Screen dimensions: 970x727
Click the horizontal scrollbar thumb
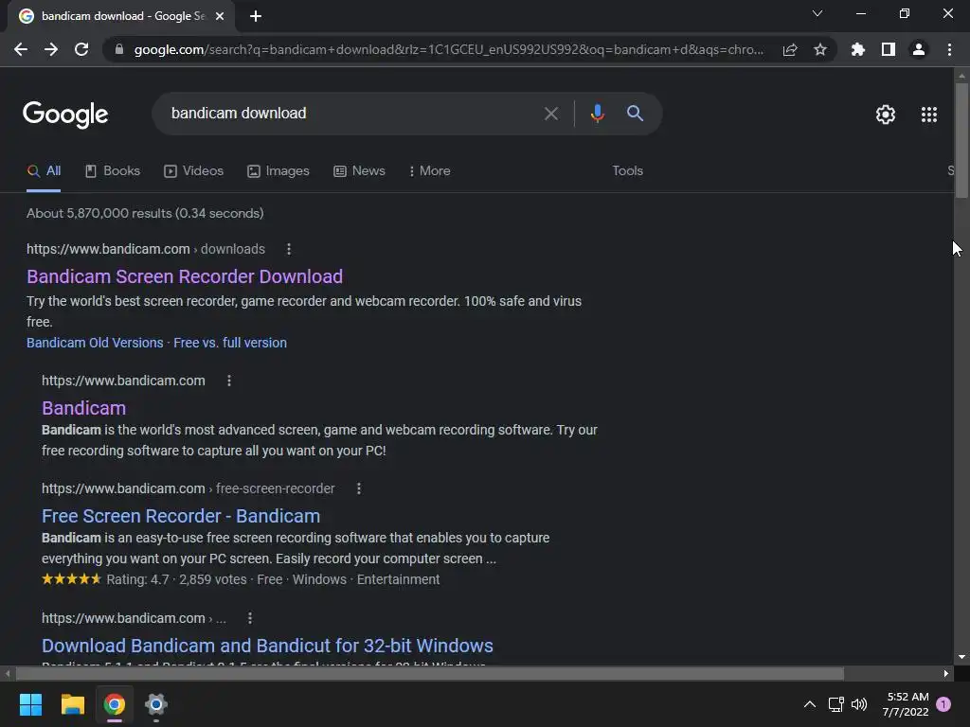[430, 673]
